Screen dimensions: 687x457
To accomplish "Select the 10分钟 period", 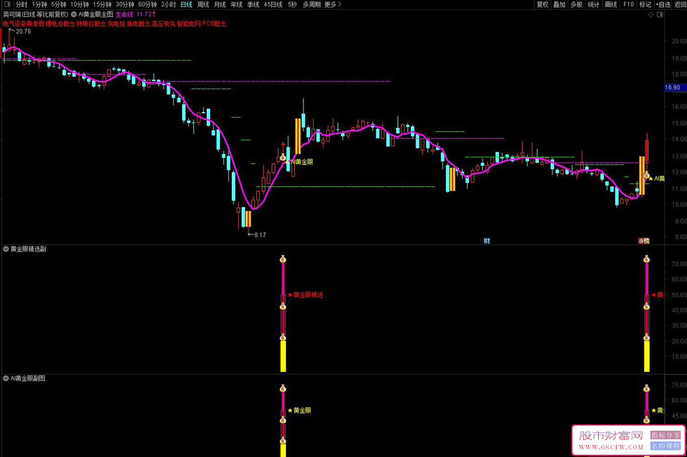I will 80,4.
